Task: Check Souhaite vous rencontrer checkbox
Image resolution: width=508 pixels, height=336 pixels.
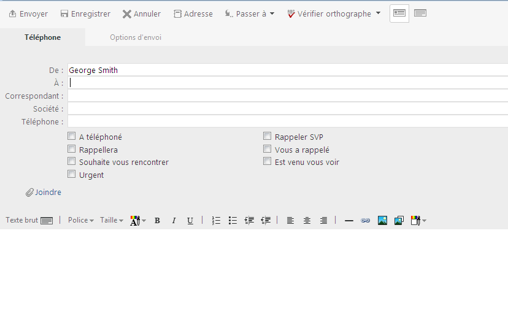Action: tap(71, 161)
